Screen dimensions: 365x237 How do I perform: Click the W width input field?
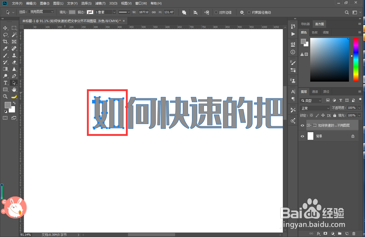click(x=144, y=12)
